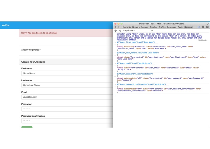Toggle device mode phone icon in DevTools
The image size is (210, 149).
tap(119, 27)
